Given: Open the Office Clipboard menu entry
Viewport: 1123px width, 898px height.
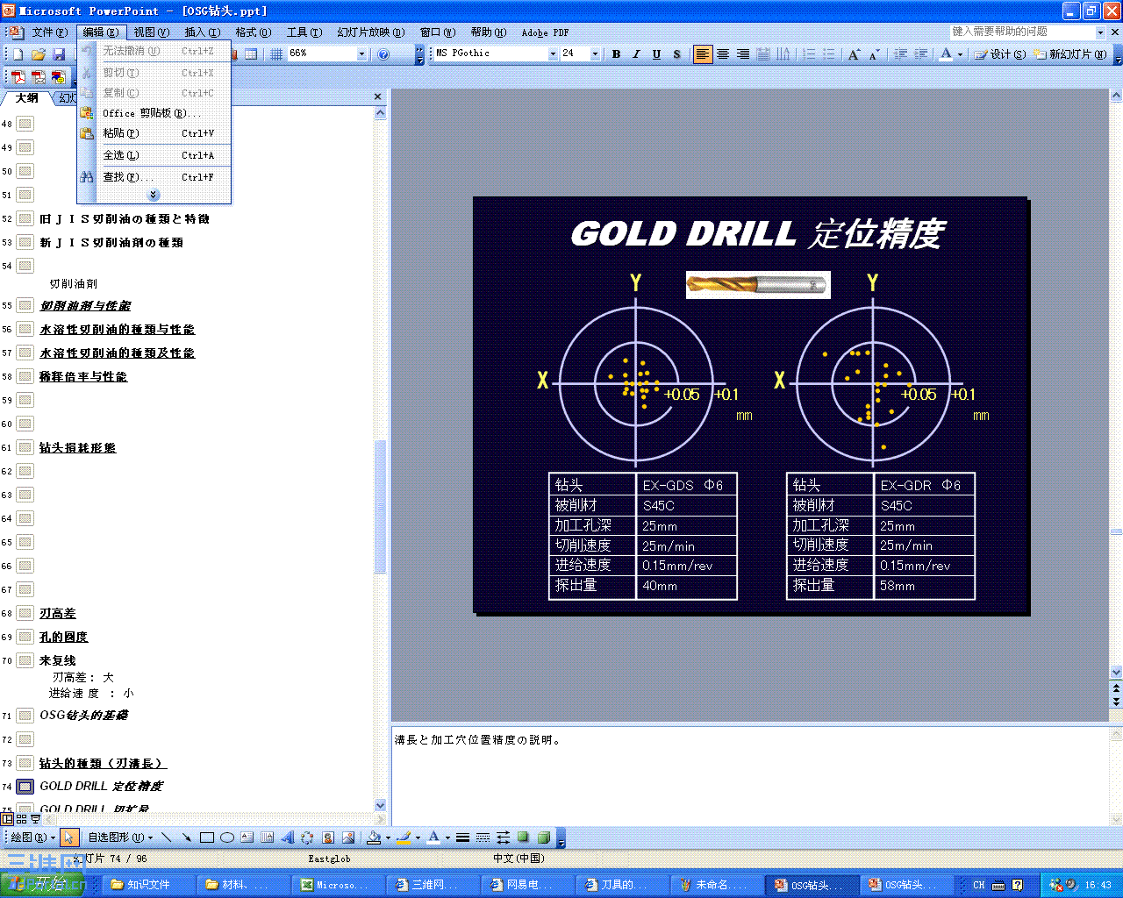Looking at the screenshot, I should tap(154, 113).
